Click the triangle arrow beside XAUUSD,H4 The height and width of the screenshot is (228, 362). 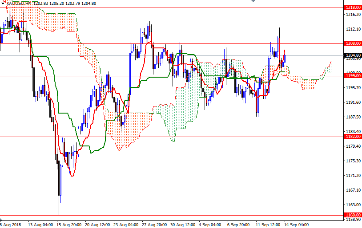tap(3, 4)
